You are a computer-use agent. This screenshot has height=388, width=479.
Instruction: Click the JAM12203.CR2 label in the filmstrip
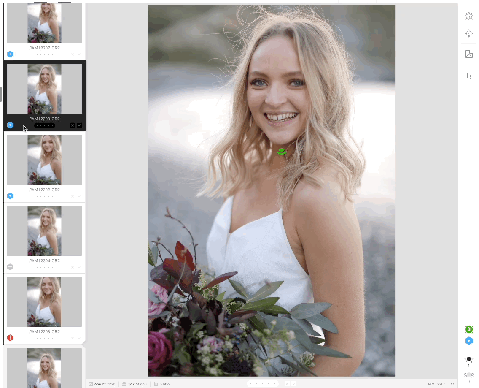pyautogui.click(x=45, y=119)
